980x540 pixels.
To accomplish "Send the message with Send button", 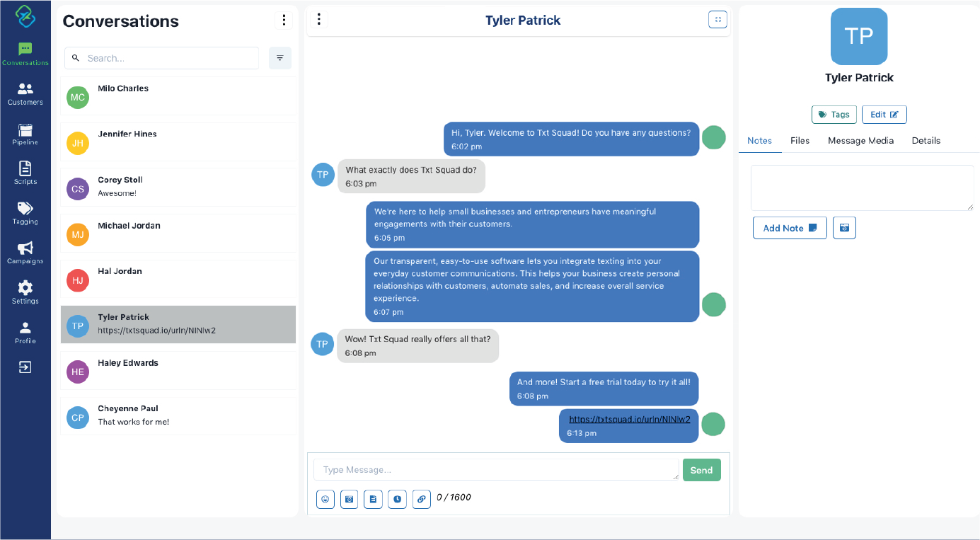I will pos(701,470).
